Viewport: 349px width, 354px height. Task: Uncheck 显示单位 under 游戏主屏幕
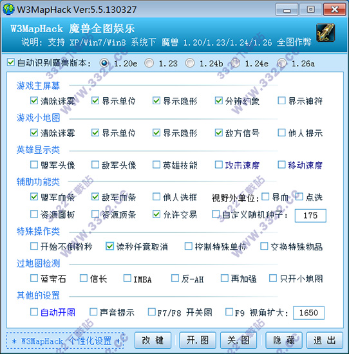(95, 100)
